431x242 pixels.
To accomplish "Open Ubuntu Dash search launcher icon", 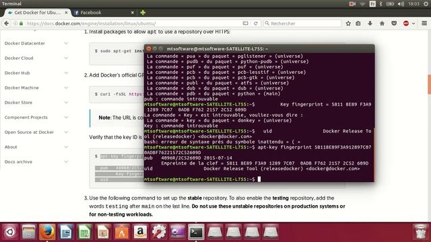I will coord(10,232).
